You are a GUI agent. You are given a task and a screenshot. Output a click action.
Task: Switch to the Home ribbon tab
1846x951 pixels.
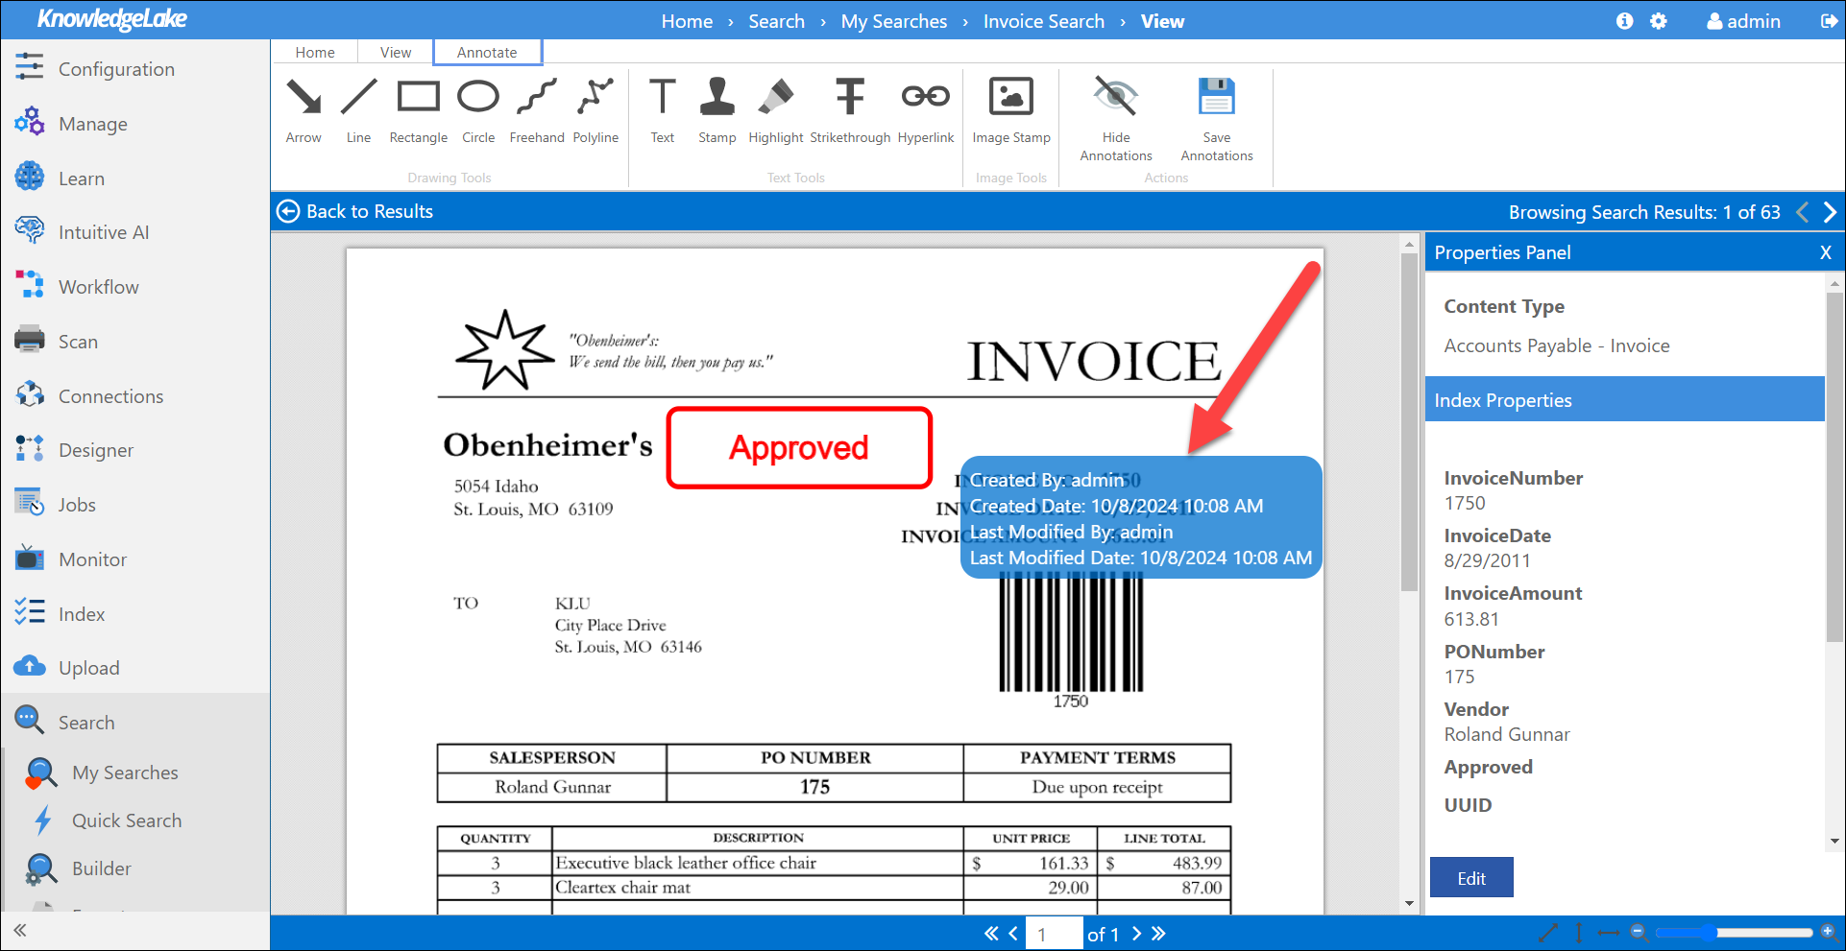coord(315,52)
